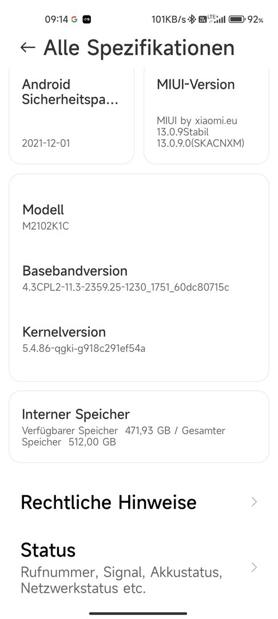
Task: Open Rechtliche Hinweise
Action: tap(139, 502)
